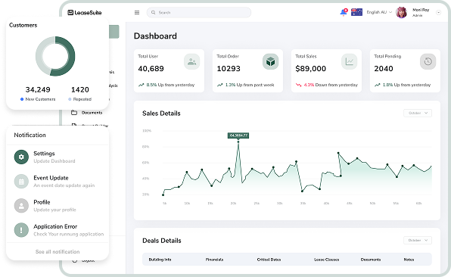Screen dimensions: 451x277
Task: Click the Total User people icon
Action: (192, 61)
